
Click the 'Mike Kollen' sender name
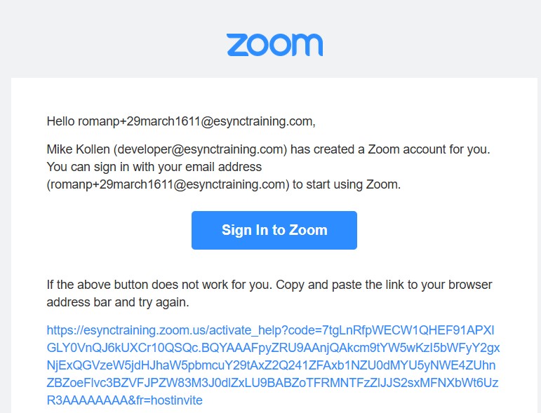click(78, 149)
